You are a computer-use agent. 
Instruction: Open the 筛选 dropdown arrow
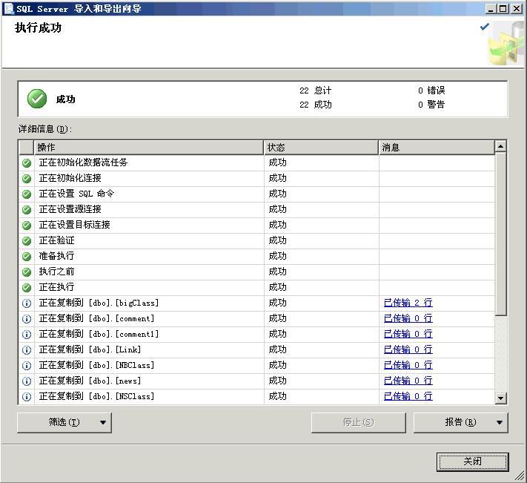(102, 422)
